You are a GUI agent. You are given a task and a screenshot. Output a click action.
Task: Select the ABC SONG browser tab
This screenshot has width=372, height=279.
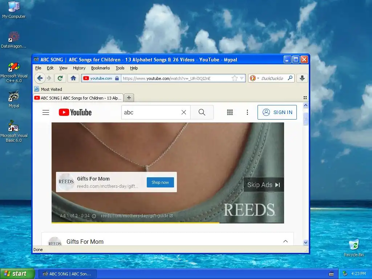point(78,98)
